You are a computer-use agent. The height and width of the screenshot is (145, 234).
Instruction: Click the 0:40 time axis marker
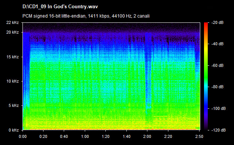pyautogui.click(x=64, y=136)
